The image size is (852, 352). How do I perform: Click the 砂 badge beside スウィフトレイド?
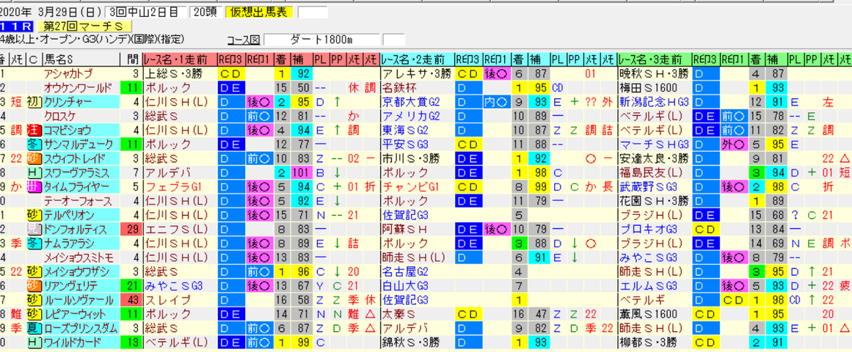34,158
